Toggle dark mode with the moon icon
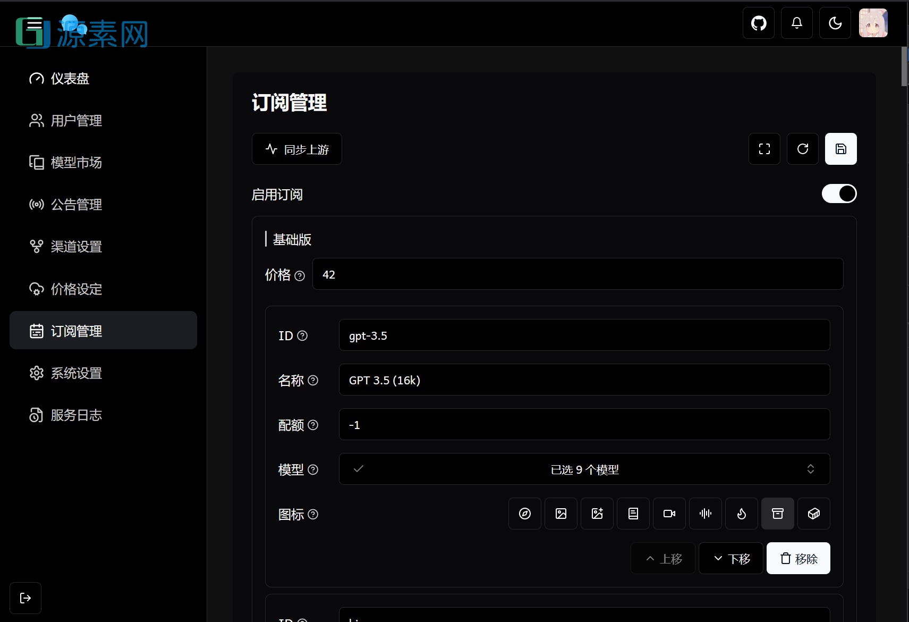This screenshot has height=622, width=909. click(835, 23)
